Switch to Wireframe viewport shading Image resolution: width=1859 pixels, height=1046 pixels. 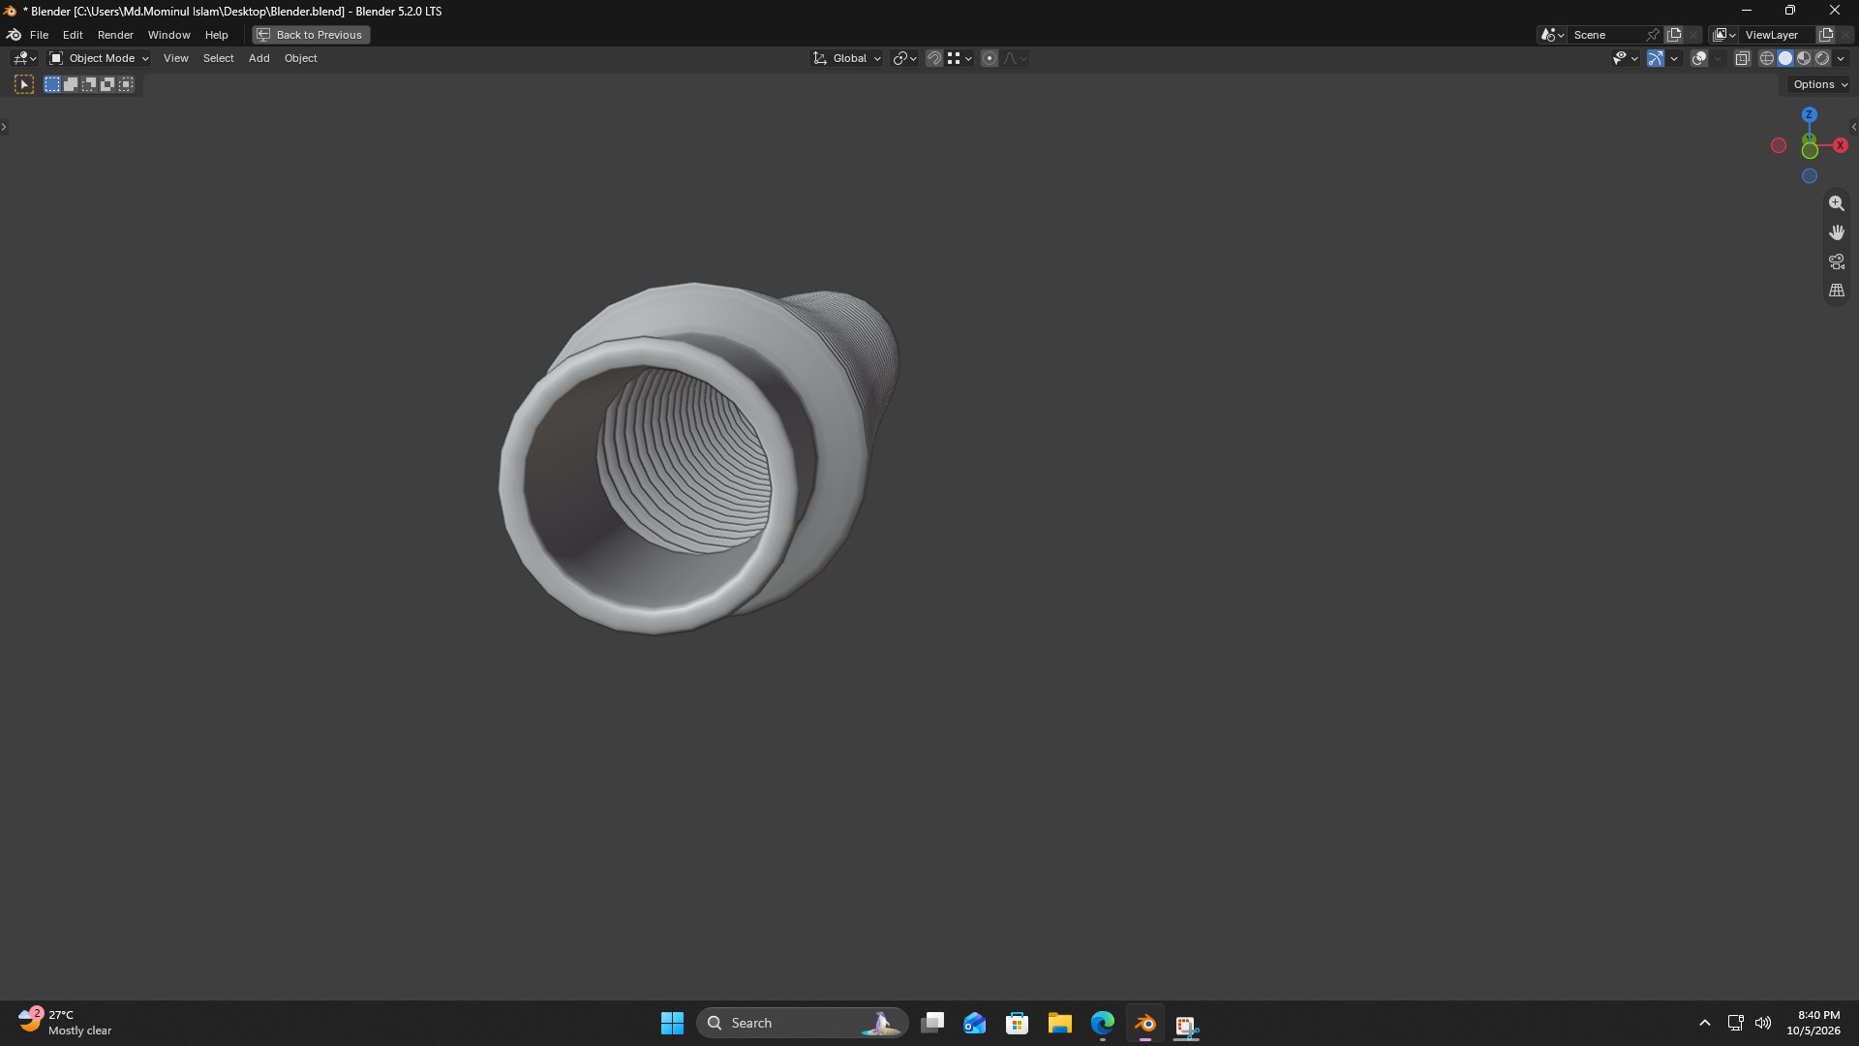1767,58
